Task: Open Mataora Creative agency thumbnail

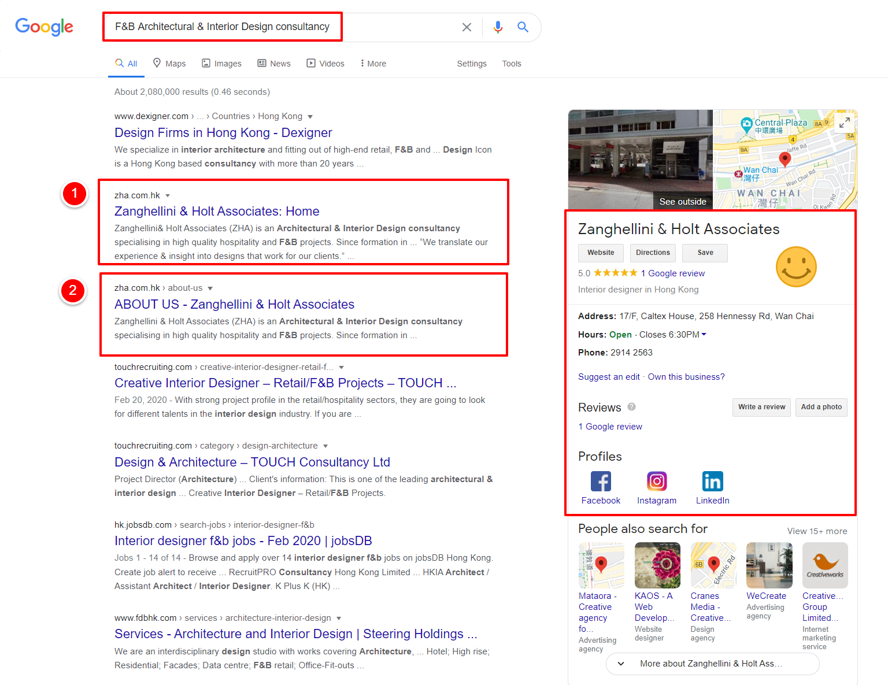Action: tap(601, 565)
